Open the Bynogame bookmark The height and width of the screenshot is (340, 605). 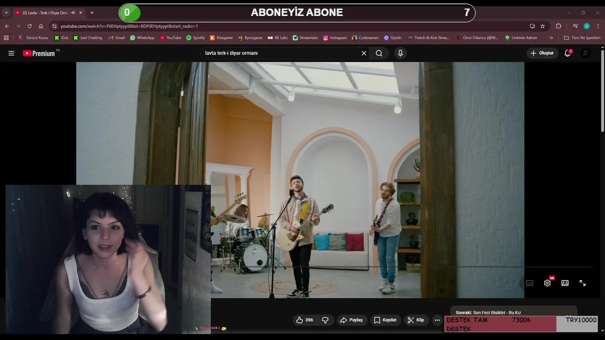pyautogui.click(x=250, y=38)
